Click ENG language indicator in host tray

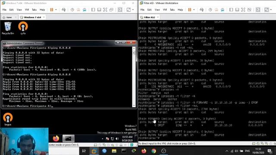pos(247,151)
